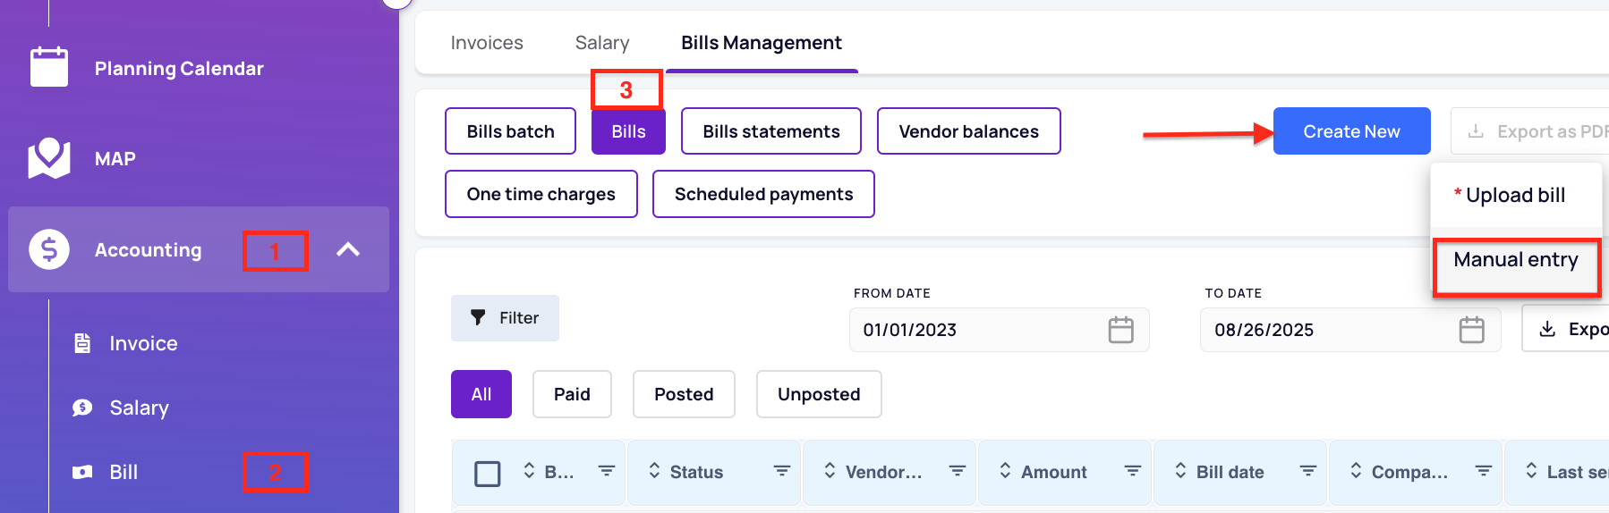Sort by Bill date column arrows
Screen dimensions: 1609x513
(x=1180, y=471)
